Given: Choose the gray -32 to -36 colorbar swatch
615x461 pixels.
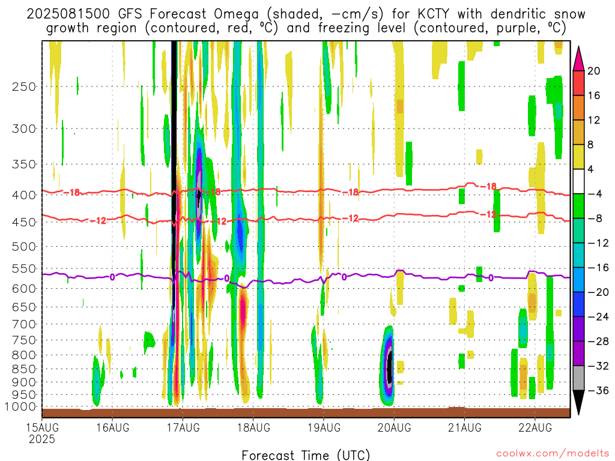Looking at the screenshot, I should 578,378.
